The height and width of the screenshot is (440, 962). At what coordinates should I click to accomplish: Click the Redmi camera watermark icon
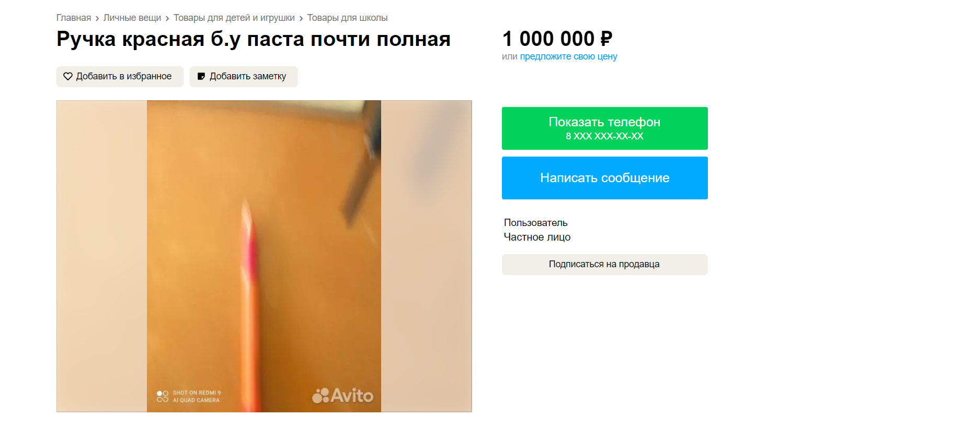[163, 397]
